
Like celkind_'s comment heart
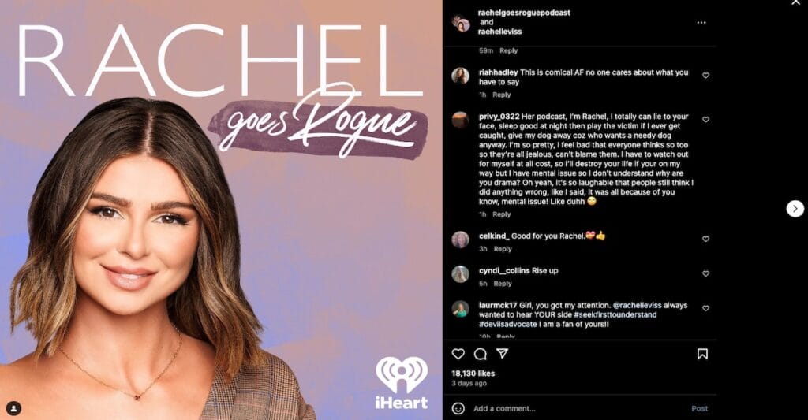pos(706,239)
